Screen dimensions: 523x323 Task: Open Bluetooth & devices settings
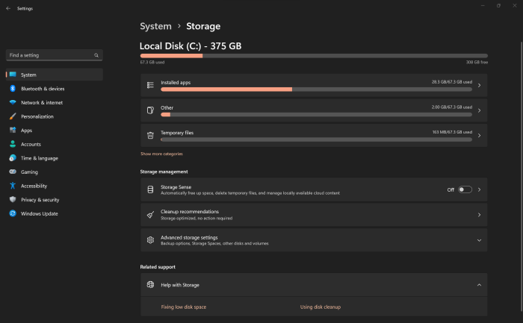pyautogui.click(x=42, y=89)
